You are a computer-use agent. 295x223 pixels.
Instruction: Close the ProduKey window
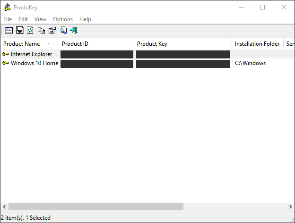click(284, 8)
